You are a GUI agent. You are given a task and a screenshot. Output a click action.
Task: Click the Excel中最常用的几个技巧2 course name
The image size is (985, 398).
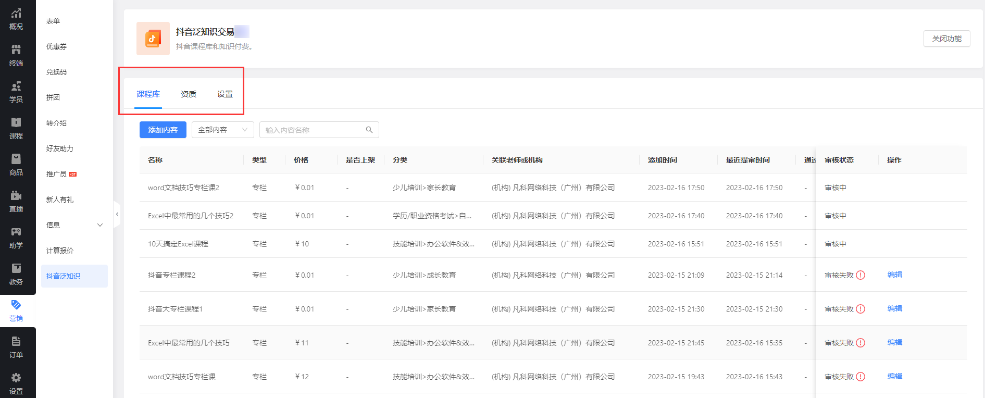tap(191, 216)
